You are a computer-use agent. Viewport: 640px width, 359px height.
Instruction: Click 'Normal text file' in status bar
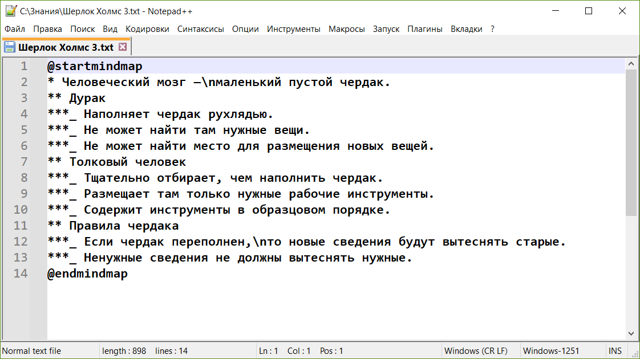pyautogui.click(x=31, y=351)
